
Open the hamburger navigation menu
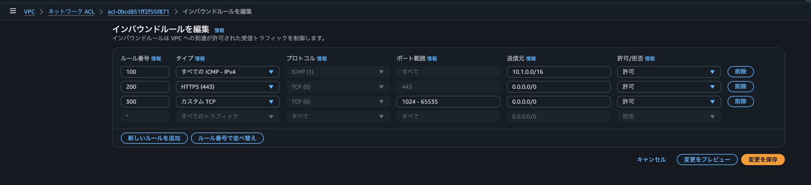12,11
